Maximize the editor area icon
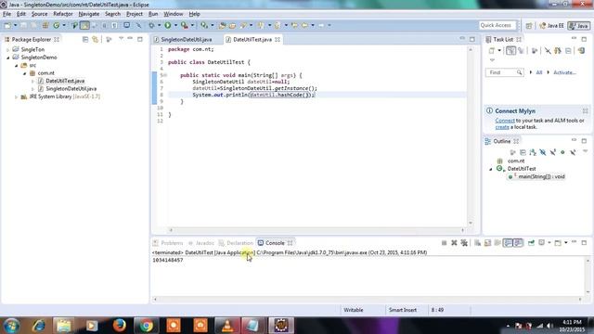The height and width of the screenshot is (334, 594). 472,39
